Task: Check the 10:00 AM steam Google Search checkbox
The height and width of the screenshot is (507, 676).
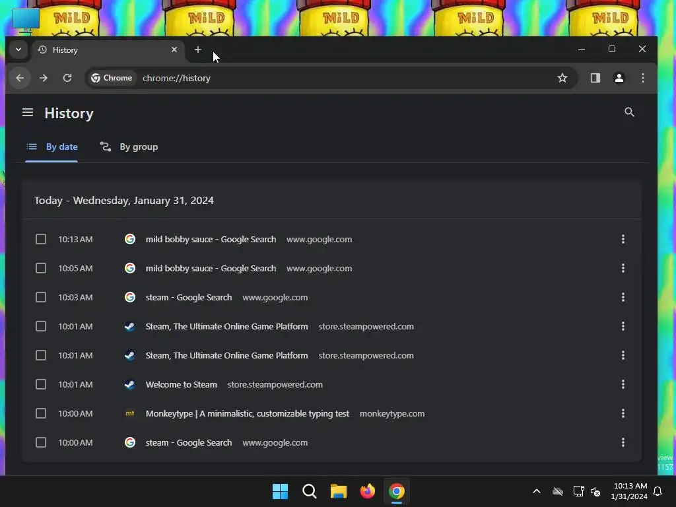Action: coord(41,443)
